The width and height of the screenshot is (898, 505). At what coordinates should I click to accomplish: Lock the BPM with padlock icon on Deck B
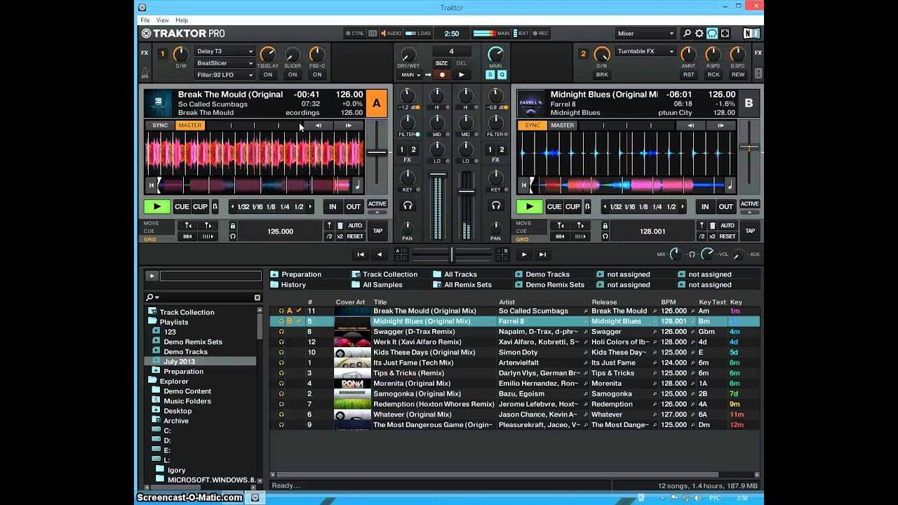click(x=605, y=226)
